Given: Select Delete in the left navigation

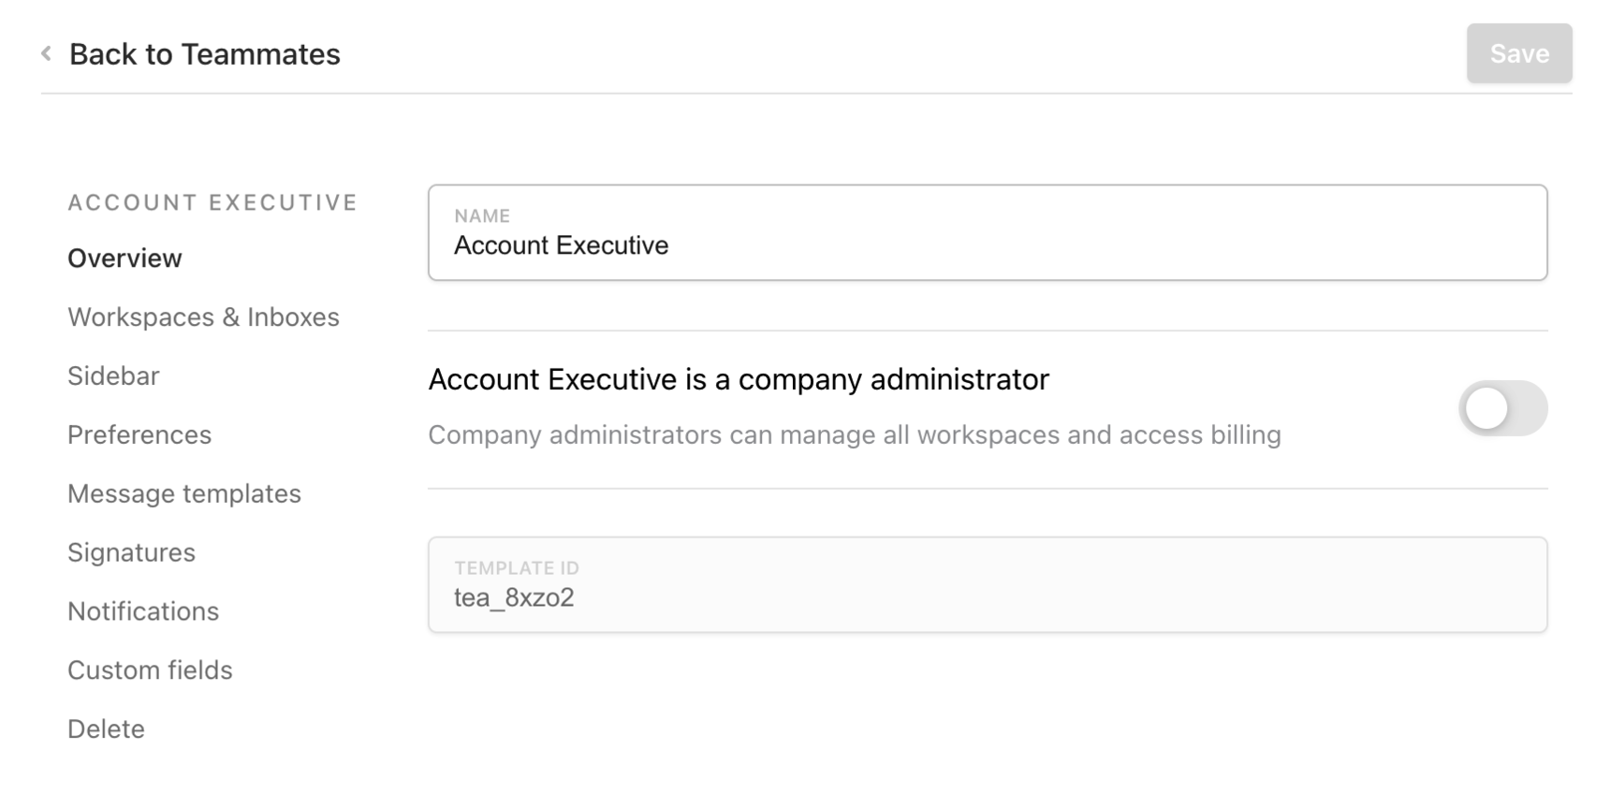Looking at the screenshot, I should click(x=106, y=729).
